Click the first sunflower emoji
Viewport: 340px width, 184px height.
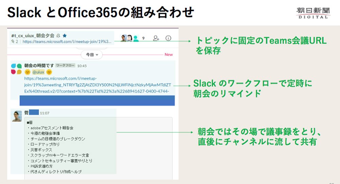tap(28, 72)
